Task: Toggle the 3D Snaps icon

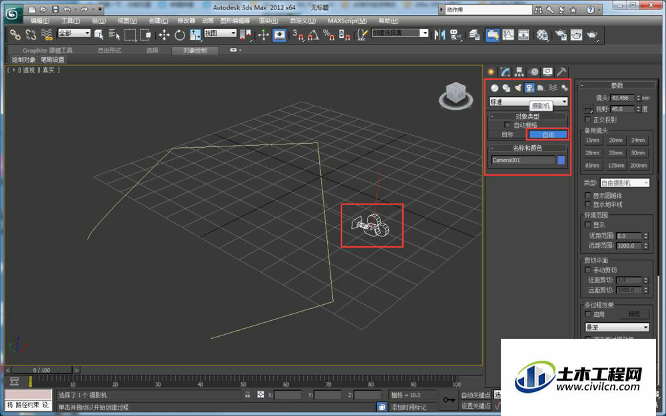Action: click(x=298, y=35)
